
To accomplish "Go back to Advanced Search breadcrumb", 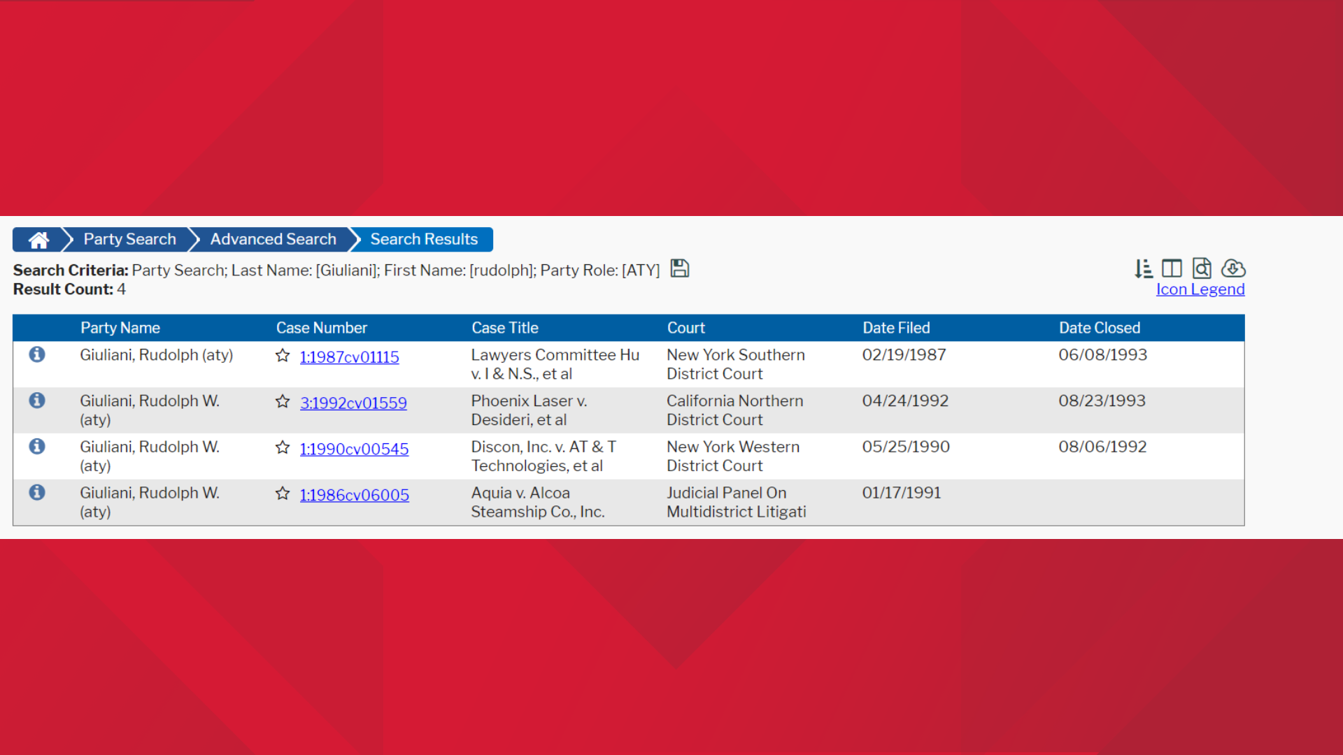I will (273, 239).
